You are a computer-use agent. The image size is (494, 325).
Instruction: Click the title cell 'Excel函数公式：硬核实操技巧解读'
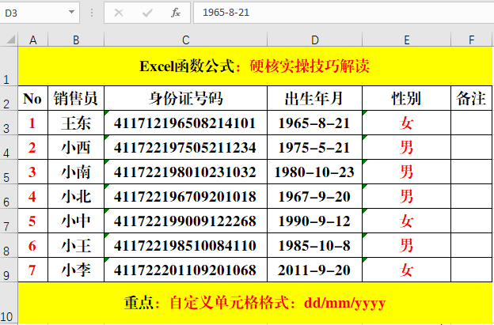[x=255, y=66]
